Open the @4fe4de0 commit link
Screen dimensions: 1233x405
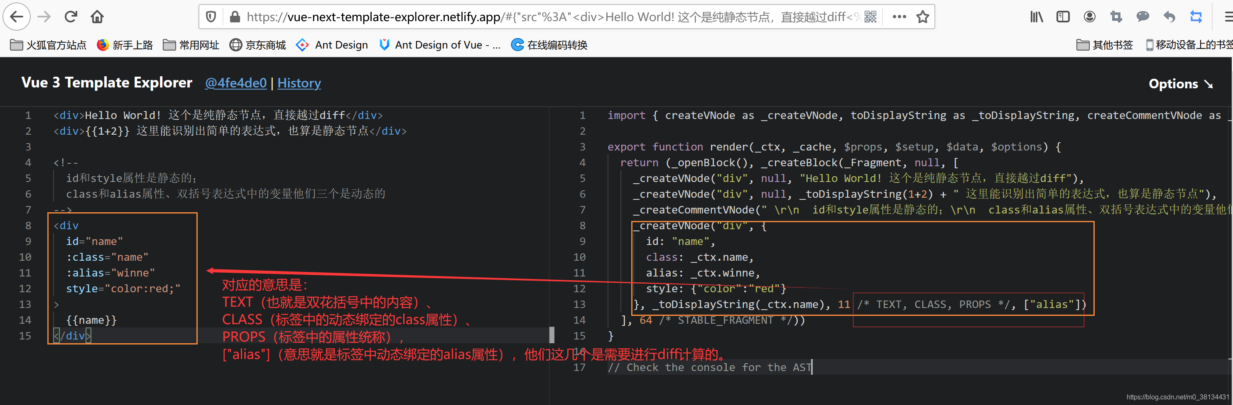pos(235,83)
